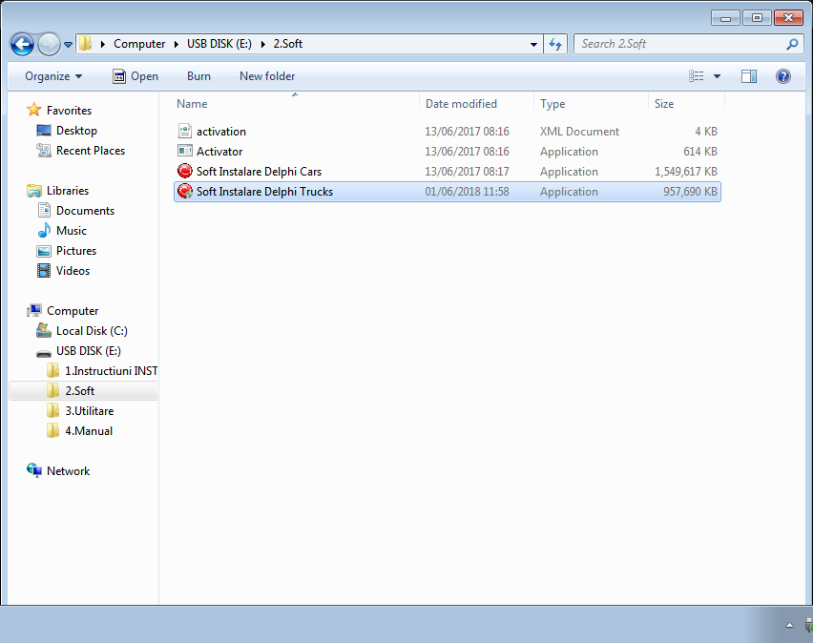Image resolution: width=813 pixels, height=643 pixels.
Task: Sort by Date modified column header
Action: (x=476, y=104)
